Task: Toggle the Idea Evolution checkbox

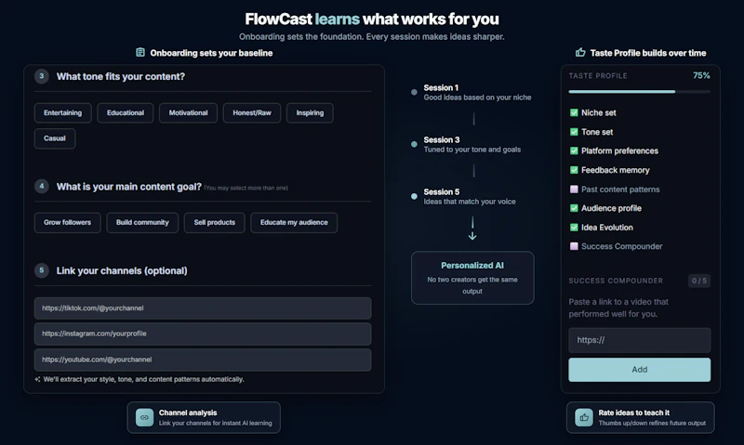Action: tap(574, 228)
